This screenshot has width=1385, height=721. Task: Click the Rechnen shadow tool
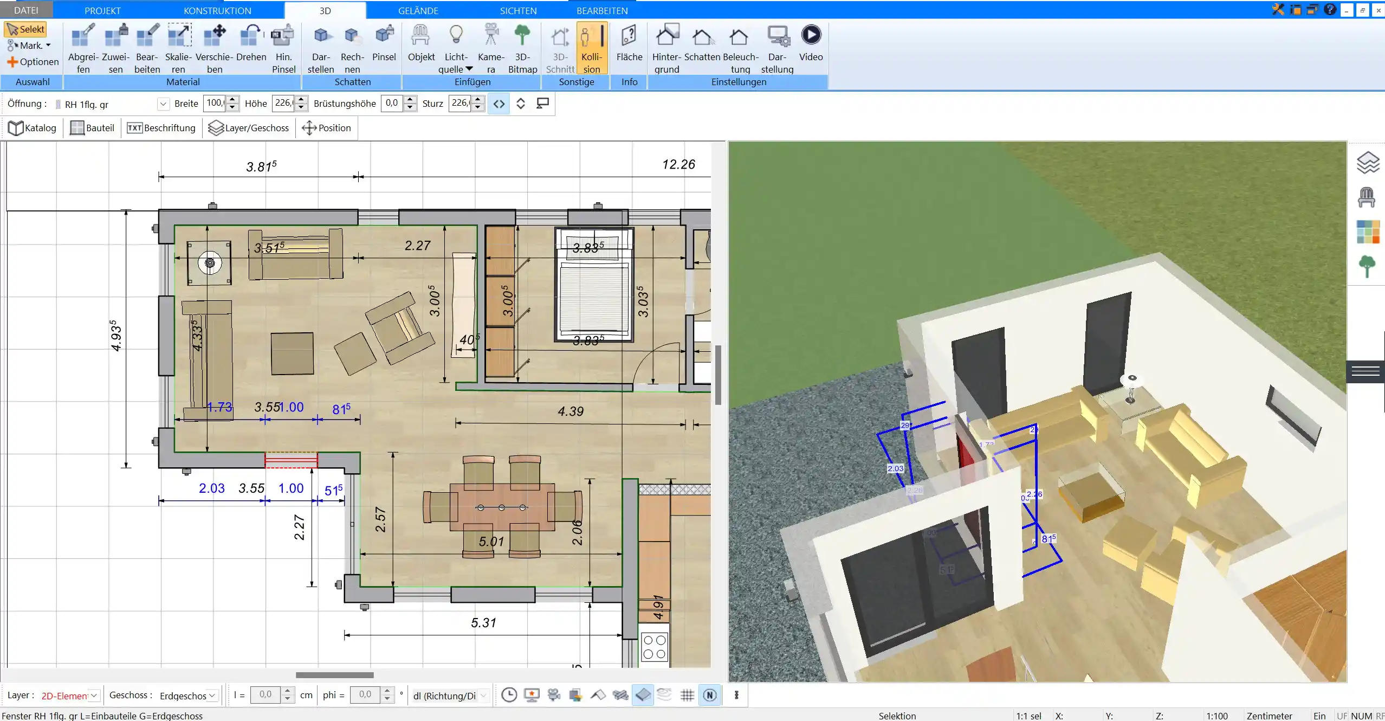(x=352, y=48)
